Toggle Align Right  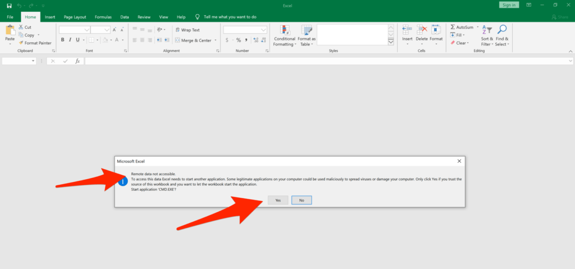pos(150,40)
